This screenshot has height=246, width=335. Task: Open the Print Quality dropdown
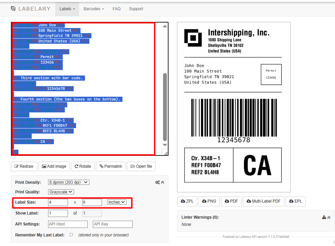coord(61,192)
